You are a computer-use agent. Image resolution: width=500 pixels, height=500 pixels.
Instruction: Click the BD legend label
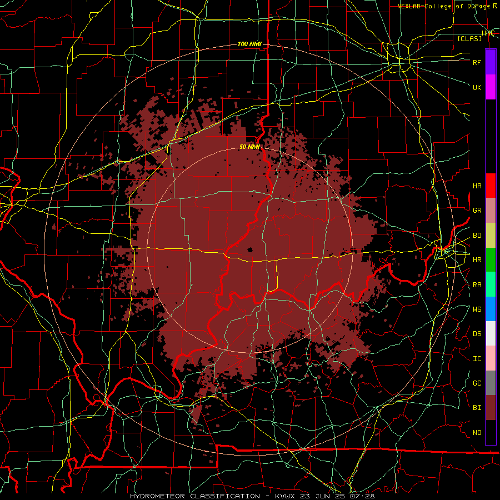coord(477,236)
